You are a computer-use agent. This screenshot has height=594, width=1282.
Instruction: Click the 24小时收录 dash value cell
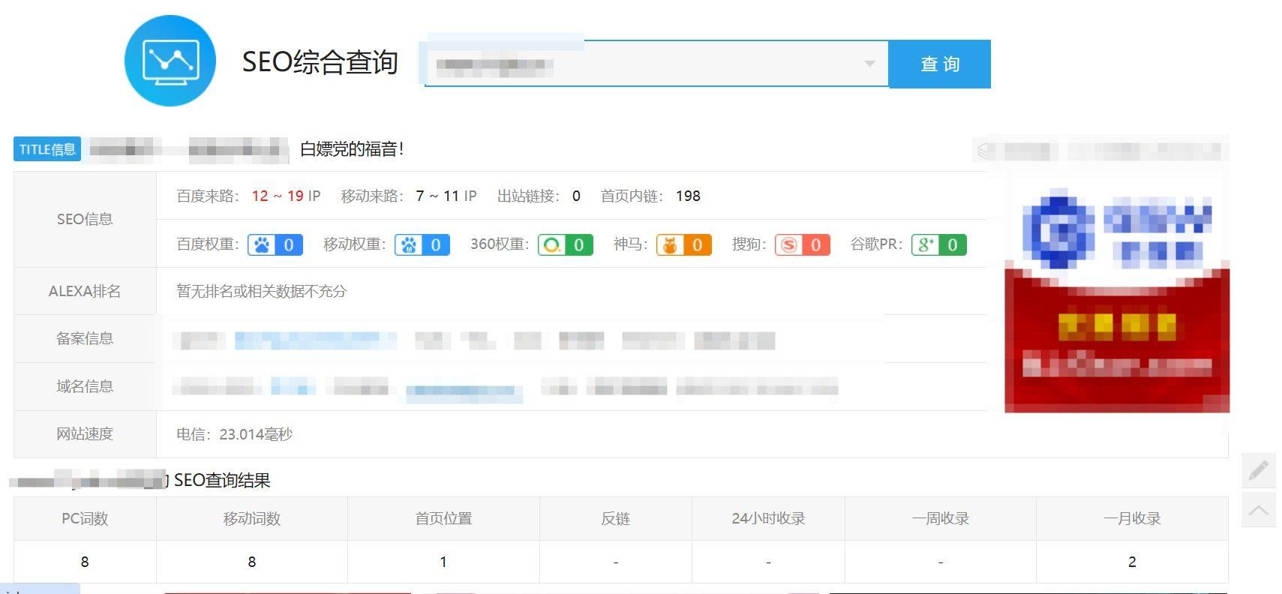tap(768, 562)
